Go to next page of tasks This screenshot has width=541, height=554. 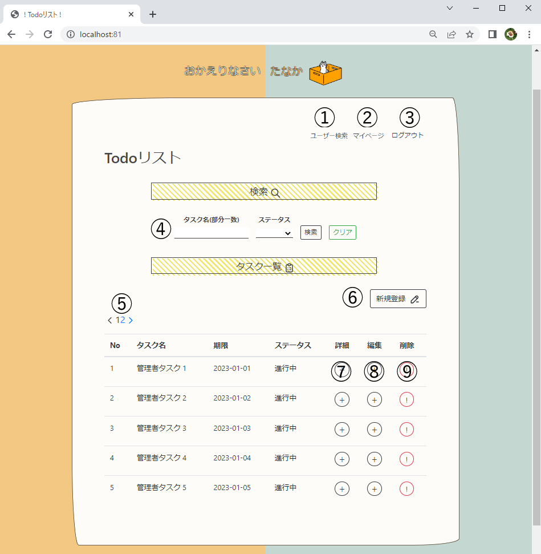pyautogui.click(x=131, y=320)
